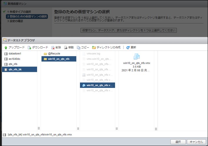Open the qts_nfs datastore

[13, 64]
